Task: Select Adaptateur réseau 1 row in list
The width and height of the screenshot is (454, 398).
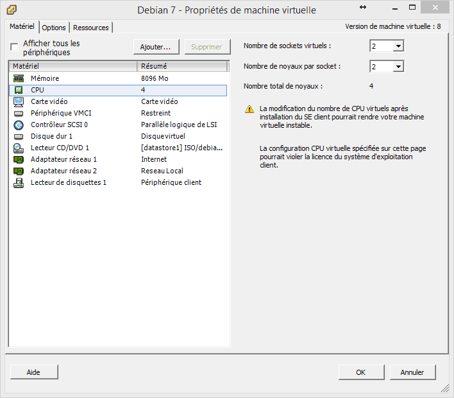Action: pos(64,159)
